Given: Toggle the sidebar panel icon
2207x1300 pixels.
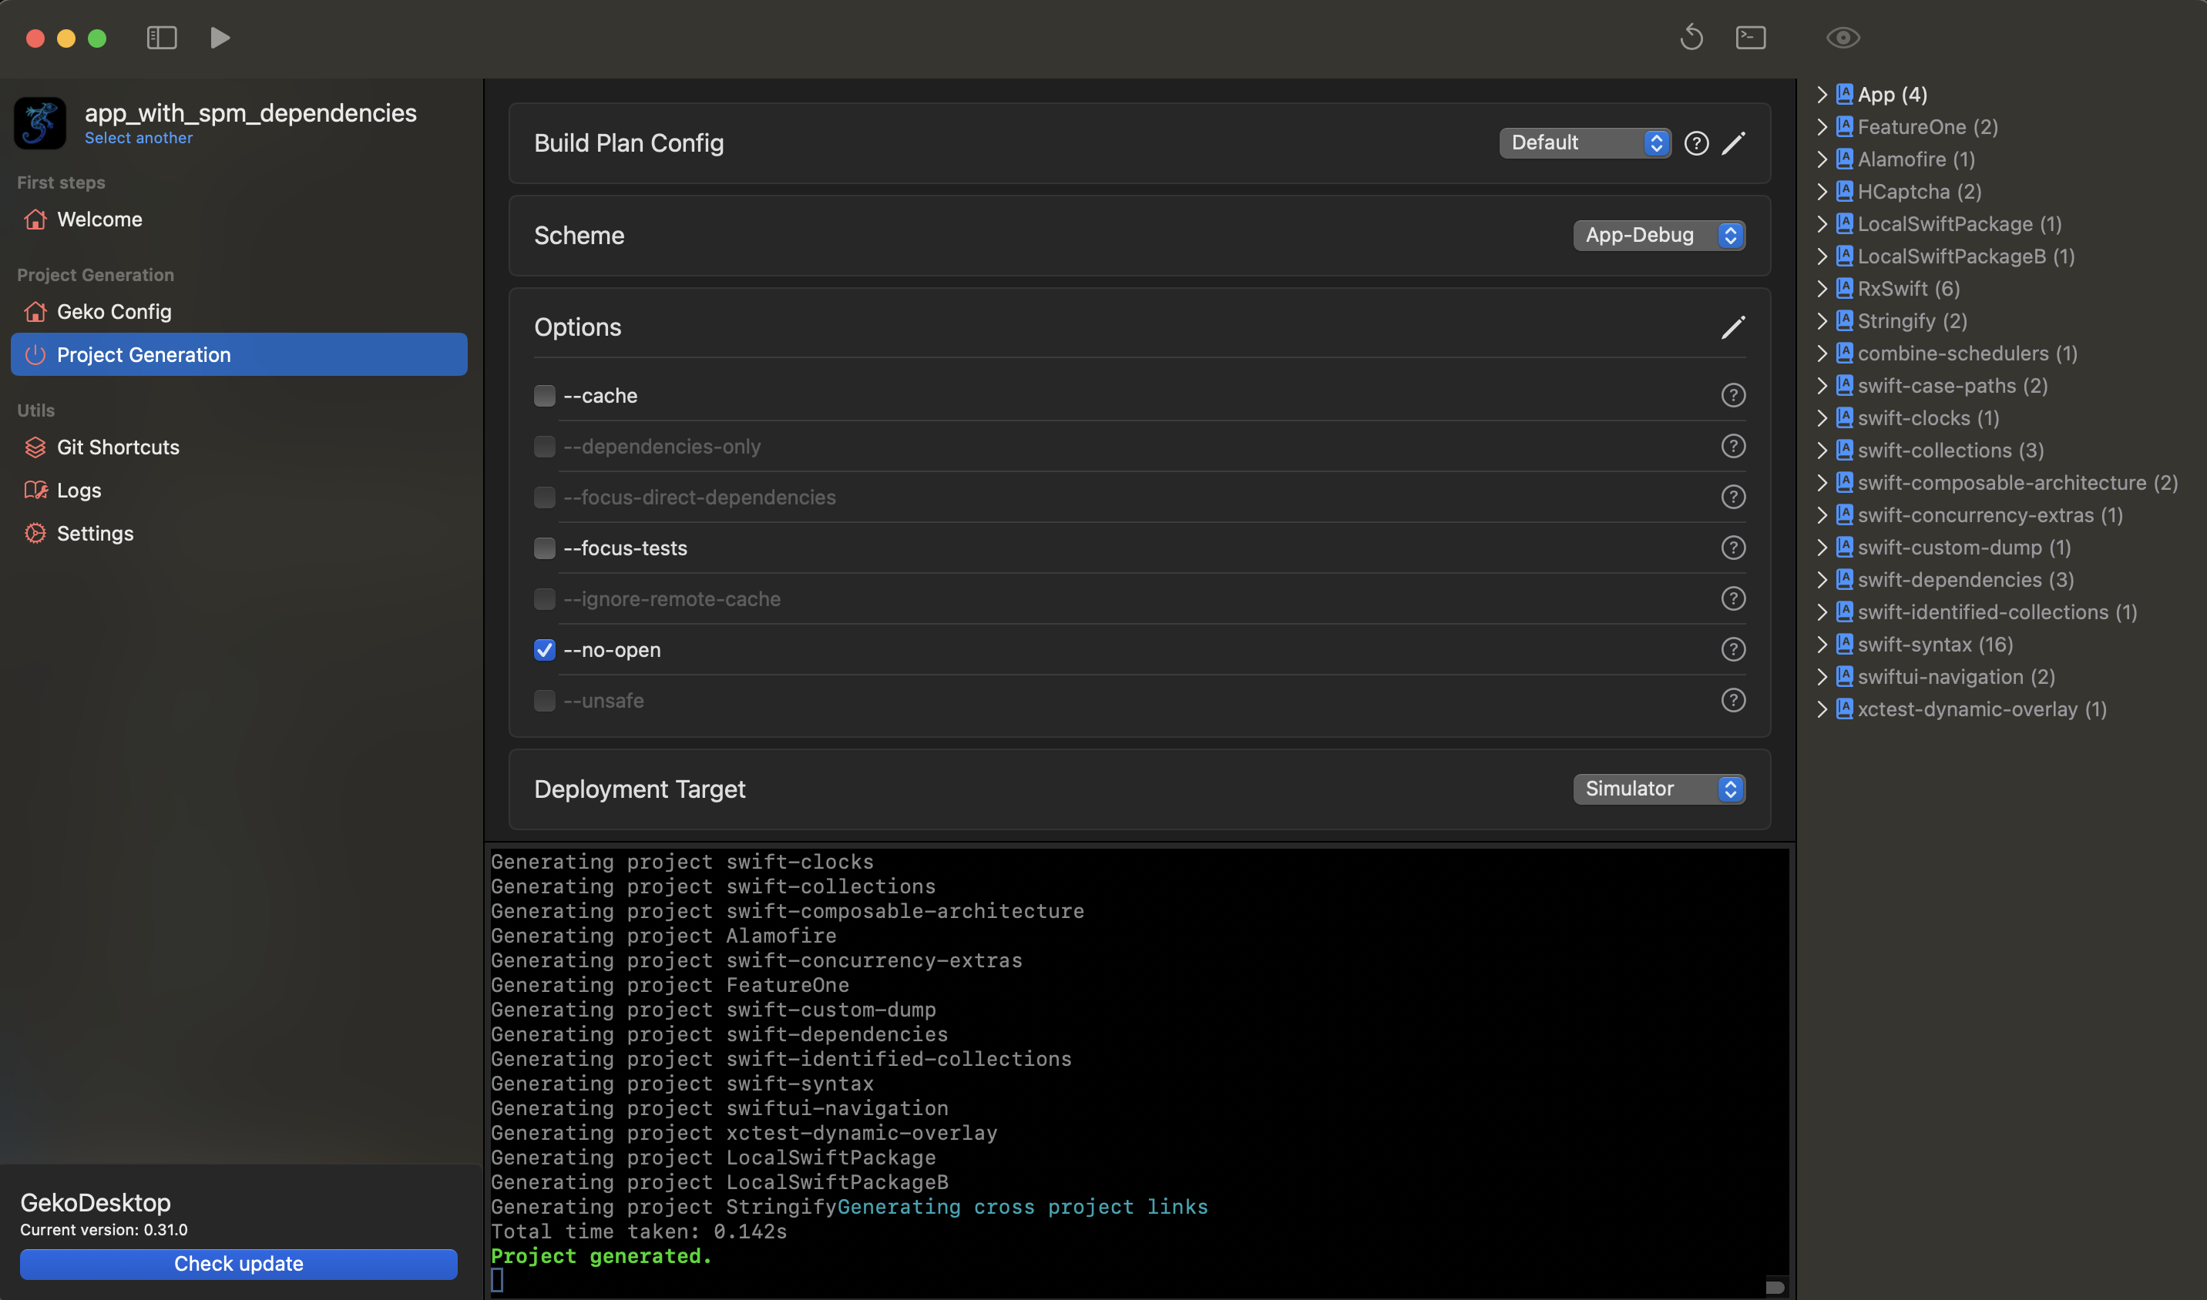Looking at the screenshot, I should coord(161,38).
